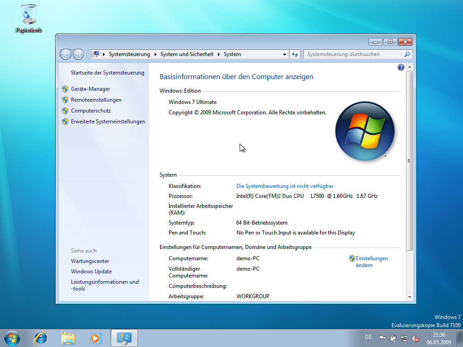Launch Windows Media Player from the taskbar
Screen dimensions: 463x347
[x=96, y=338]
